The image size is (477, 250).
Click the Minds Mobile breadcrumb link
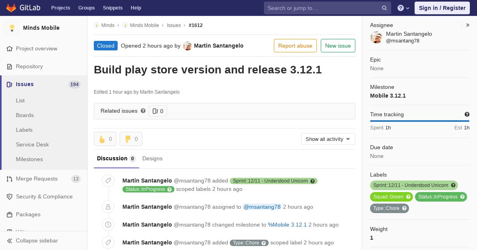[x=144, y=25]
